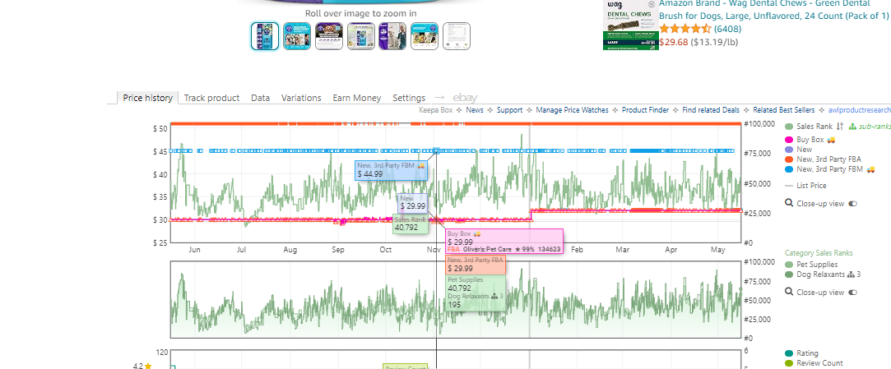
Task: Toggle Dog Relaxants category rank legend
Action: pyautogui.click(x=815, y=274)
